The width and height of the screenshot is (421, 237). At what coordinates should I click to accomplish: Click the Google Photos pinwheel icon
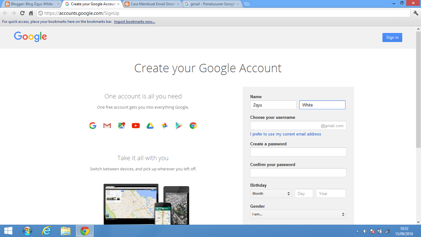pyautogui.click(x=165, y=126)
